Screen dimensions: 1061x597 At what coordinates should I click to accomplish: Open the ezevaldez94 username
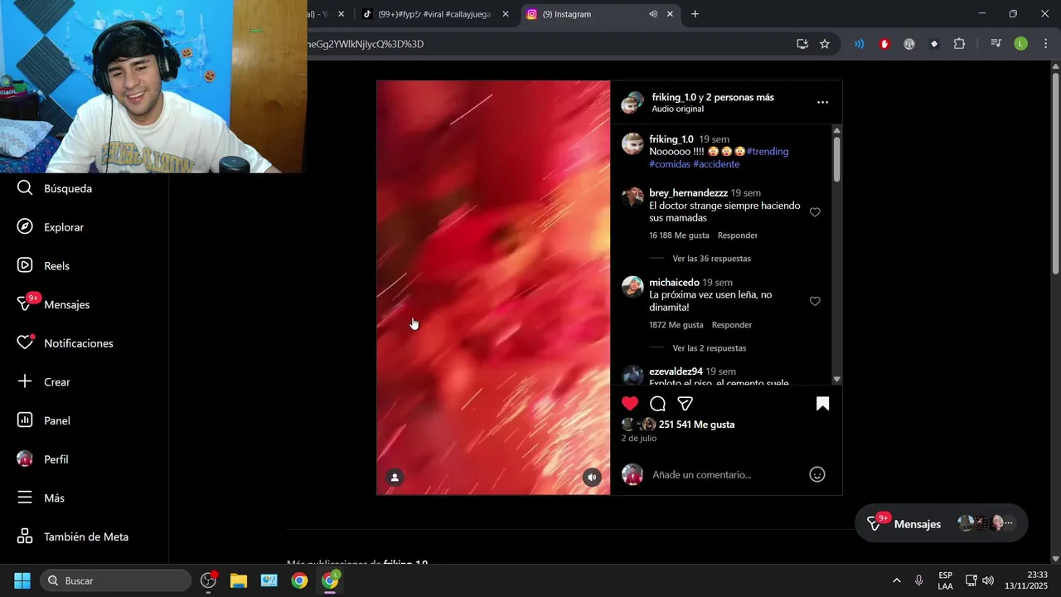[676, 371]
